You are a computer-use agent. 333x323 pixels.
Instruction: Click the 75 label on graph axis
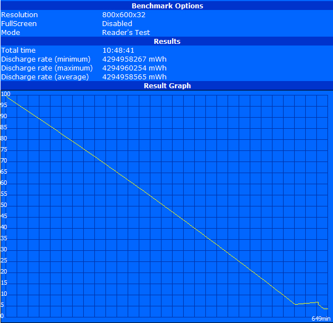tap(4, 150)
